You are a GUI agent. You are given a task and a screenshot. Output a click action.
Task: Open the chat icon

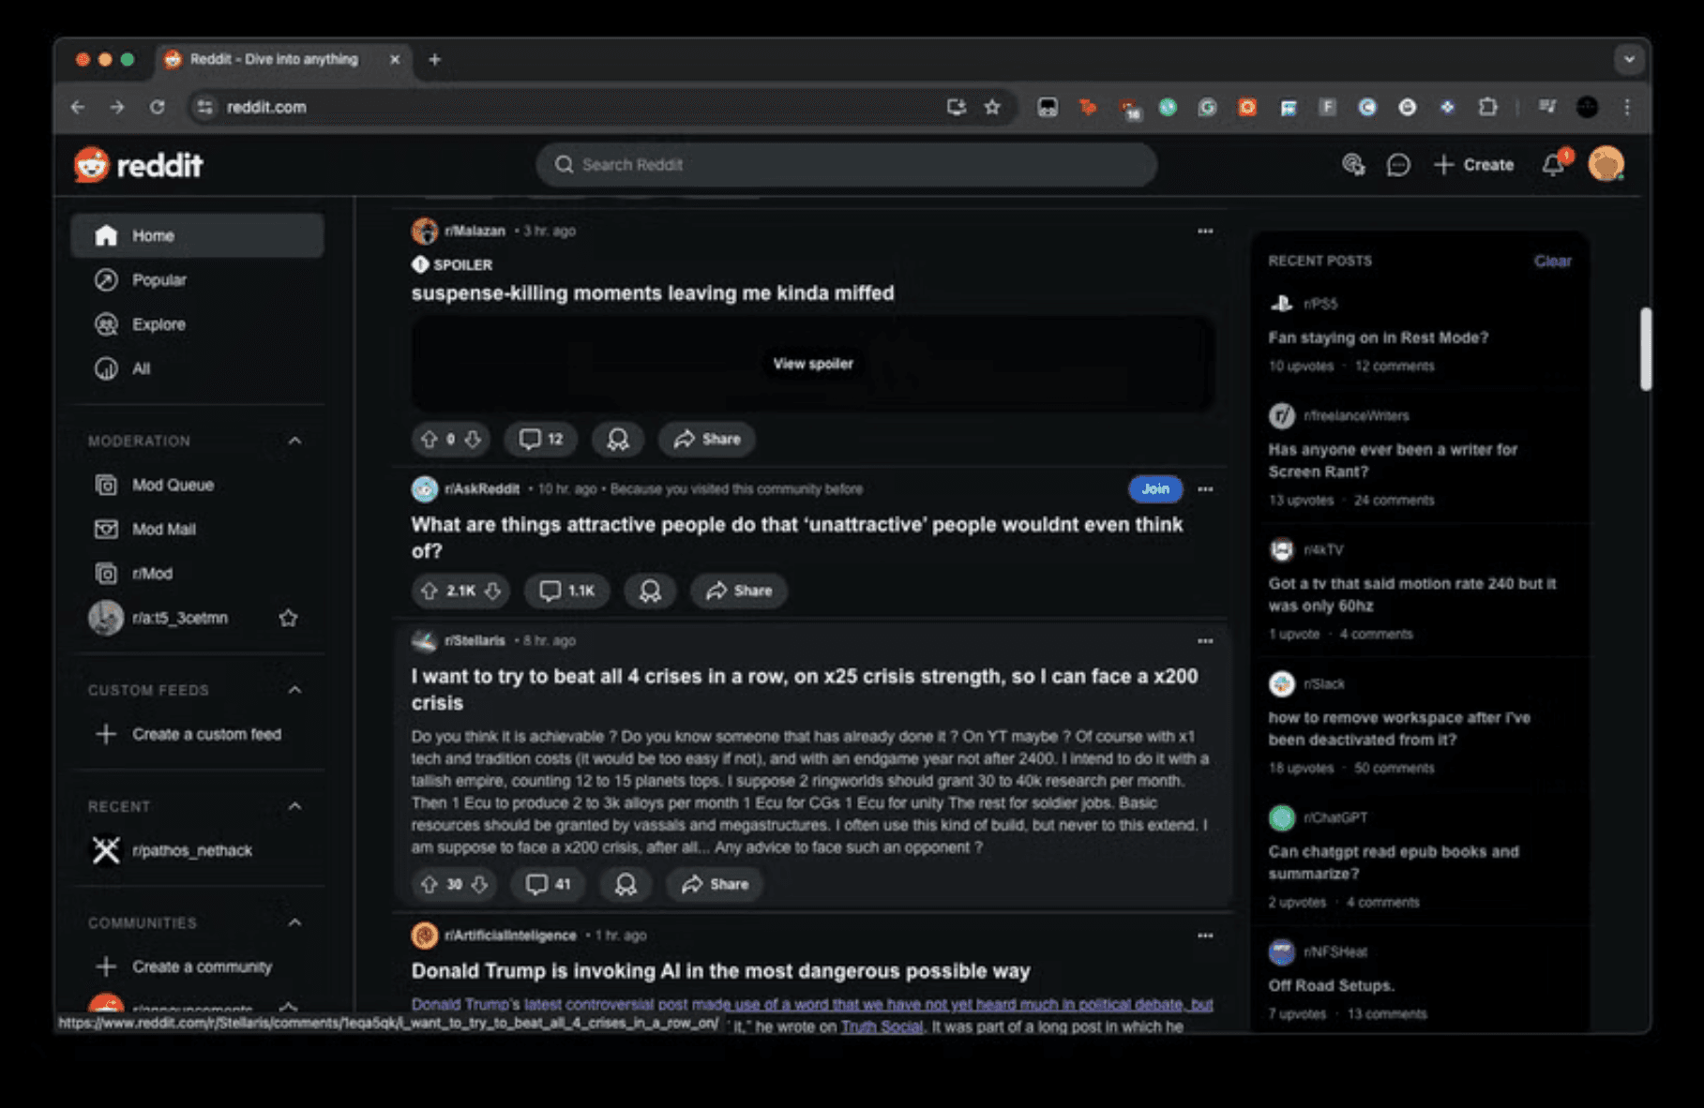coord(1397,165)
